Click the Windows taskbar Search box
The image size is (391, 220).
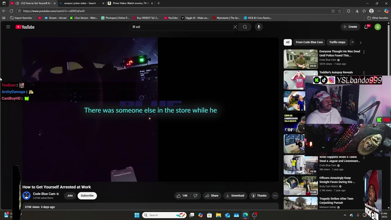(x=165, y=215)
